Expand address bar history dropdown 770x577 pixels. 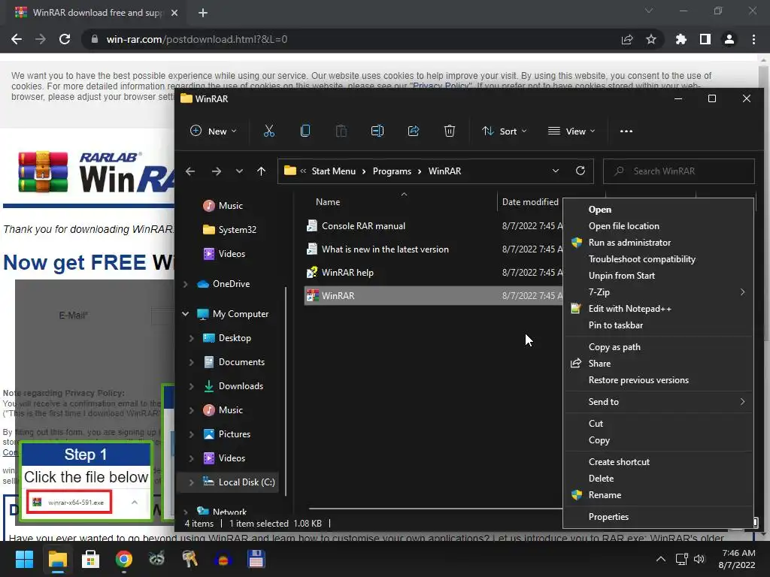pos(556,171)
